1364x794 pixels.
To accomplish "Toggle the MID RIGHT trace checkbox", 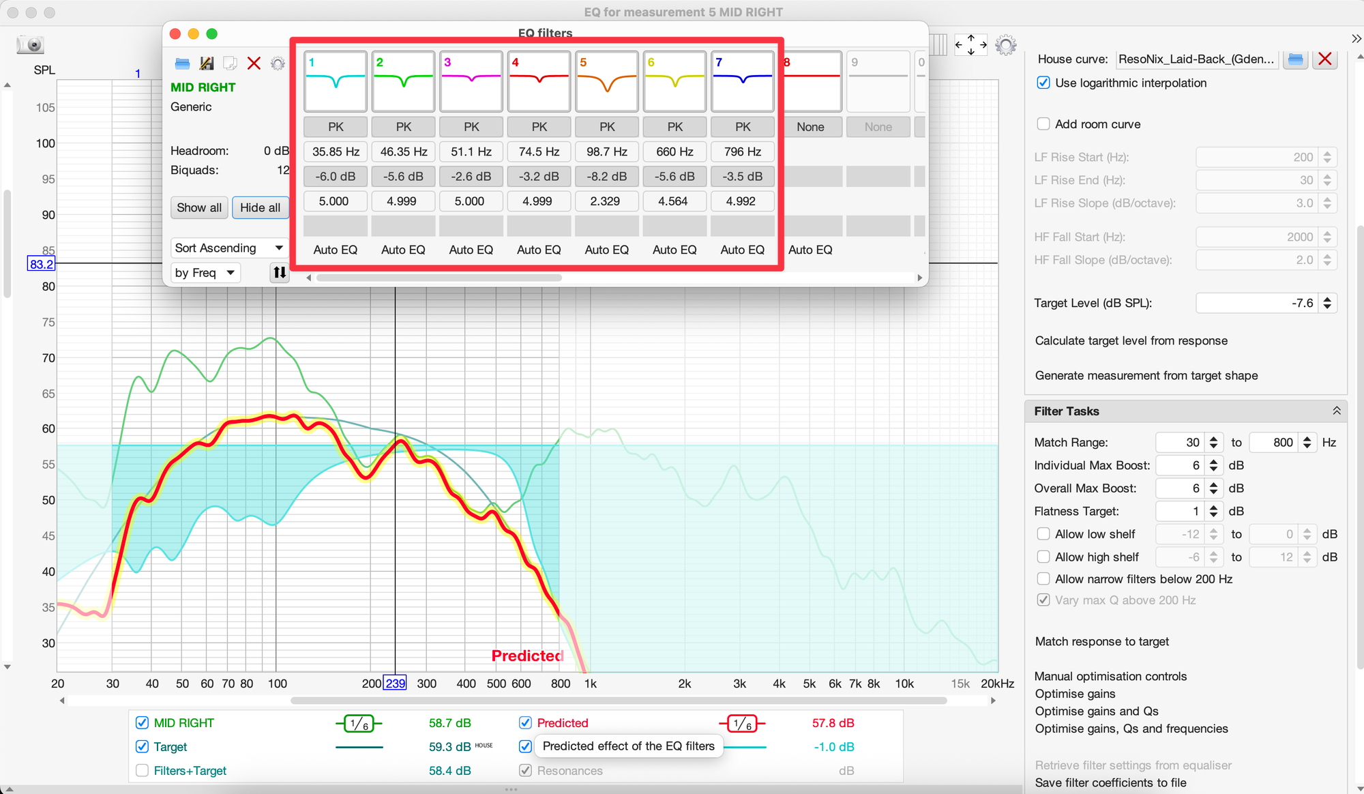I will (x=142, y=722).
